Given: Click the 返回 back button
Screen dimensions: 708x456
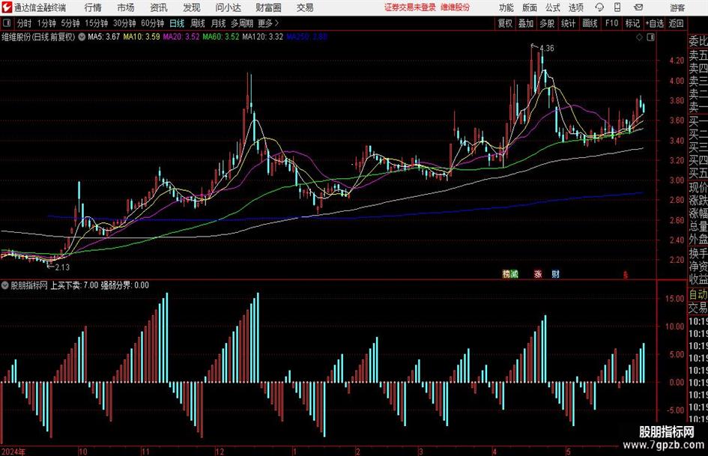Looking at the screenshot, I should (676, 23).
